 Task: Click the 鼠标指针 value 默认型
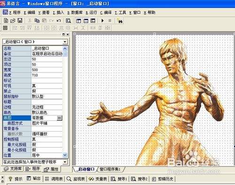[47, 96]
